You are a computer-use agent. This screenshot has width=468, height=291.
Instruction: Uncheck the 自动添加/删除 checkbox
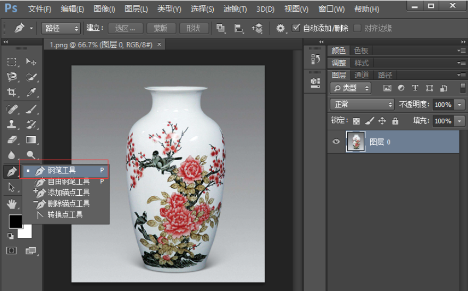(296, 28)
